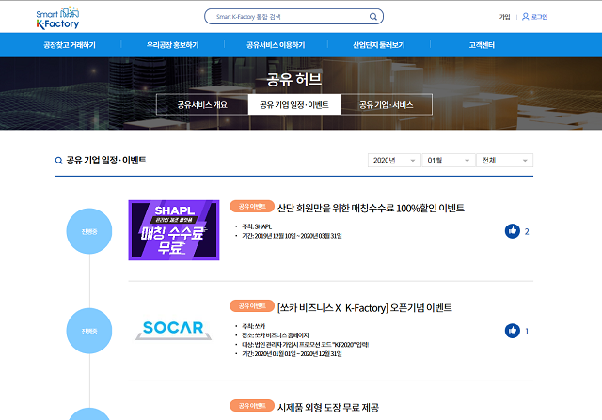The height and width of the screenshot is (420, 602).
Task: Open 산업단지 둘러보기 menu
Action: coord(378,45)
